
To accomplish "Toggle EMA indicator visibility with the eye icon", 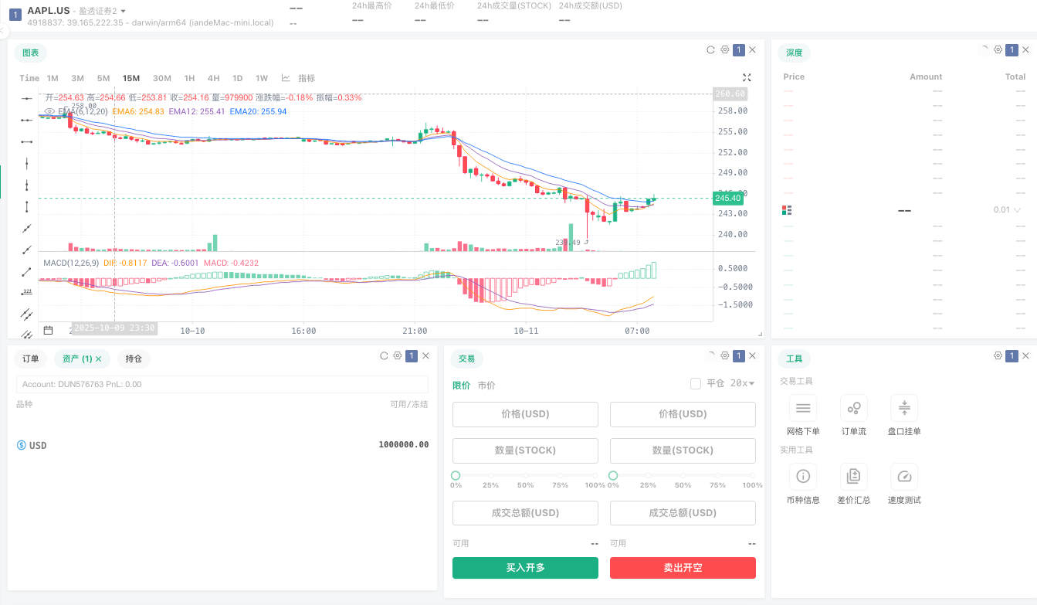I will [x=49, y=111].
